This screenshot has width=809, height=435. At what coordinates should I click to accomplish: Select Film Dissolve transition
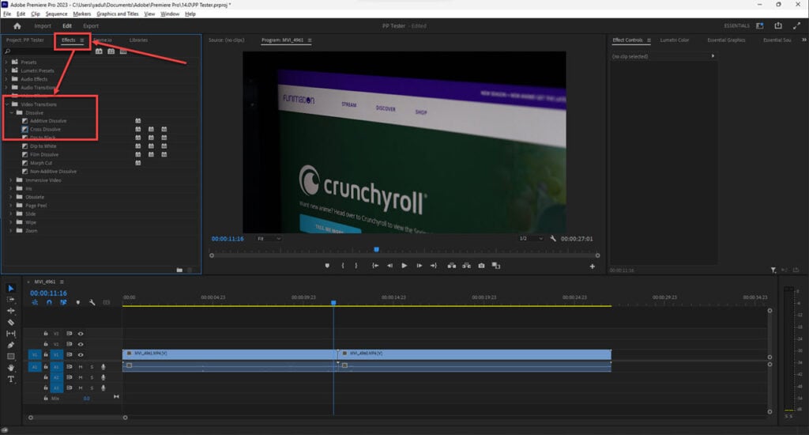(x=44, y=154)
